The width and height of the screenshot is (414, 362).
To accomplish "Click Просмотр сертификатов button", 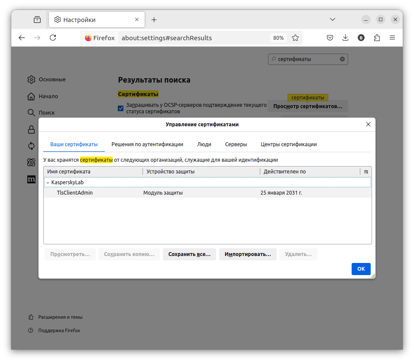I will pos(307,106).
